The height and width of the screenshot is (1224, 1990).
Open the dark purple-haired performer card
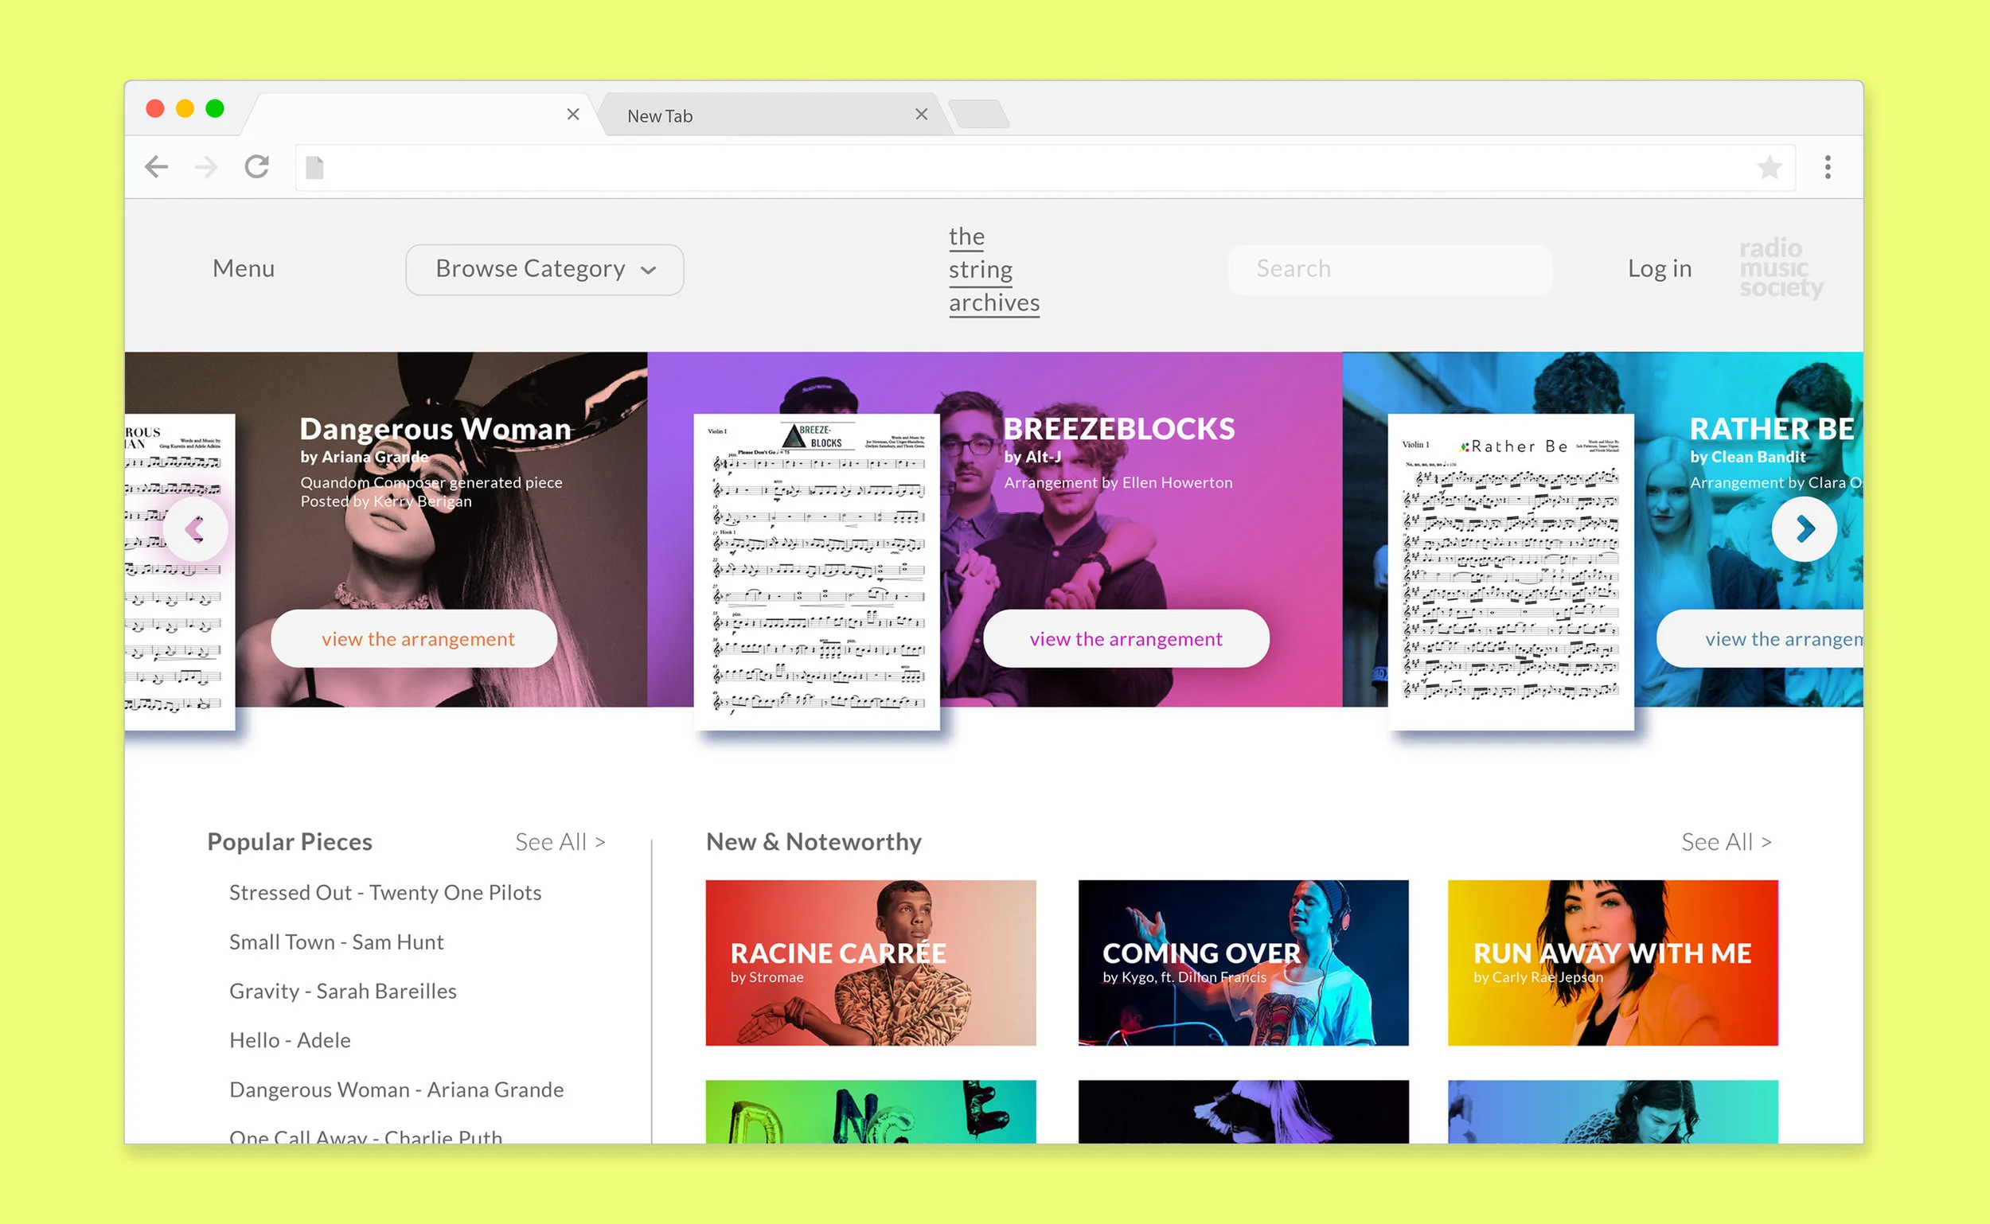(1243, 1112)
